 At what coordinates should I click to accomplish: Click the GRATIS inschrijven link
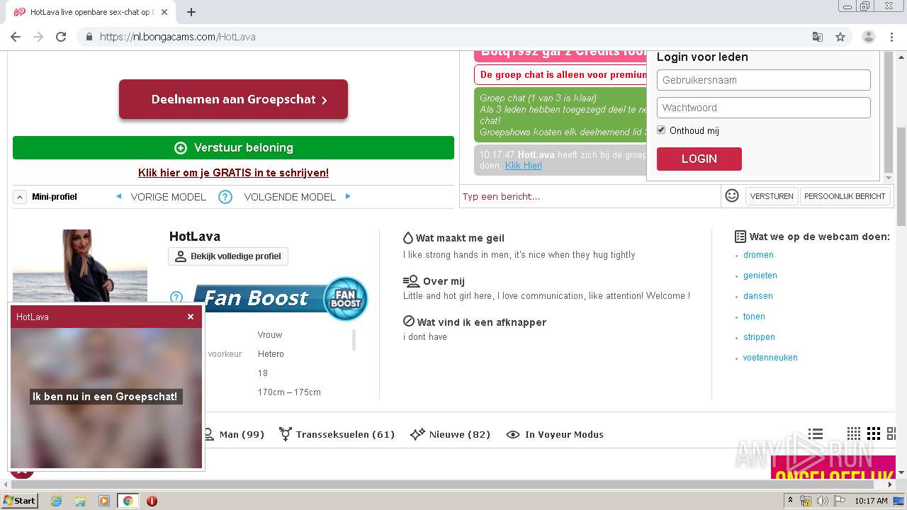click(233, 173)
